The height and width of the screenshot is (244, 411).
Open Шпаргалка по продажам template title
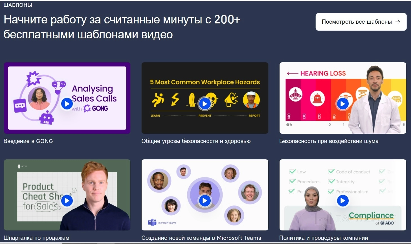point(36,238)
